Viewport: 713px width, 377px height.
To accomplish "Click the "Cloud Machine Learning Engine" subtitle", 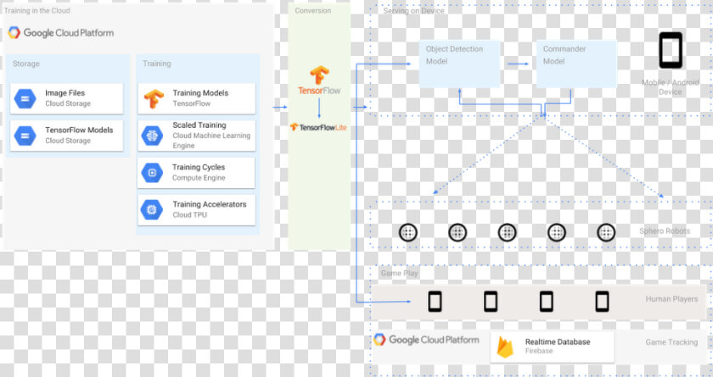I will click(211, 141).
